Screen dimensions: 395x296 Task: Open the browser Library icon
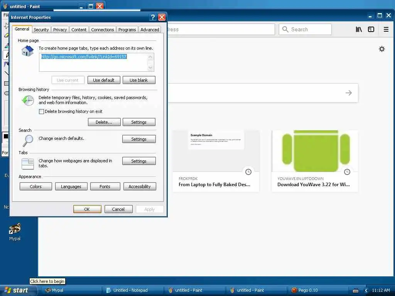coord(359,29)
